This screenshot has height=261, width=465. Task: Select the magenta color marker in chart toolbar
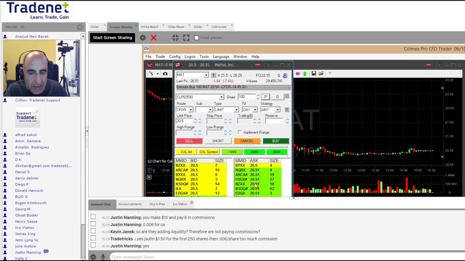298,74
